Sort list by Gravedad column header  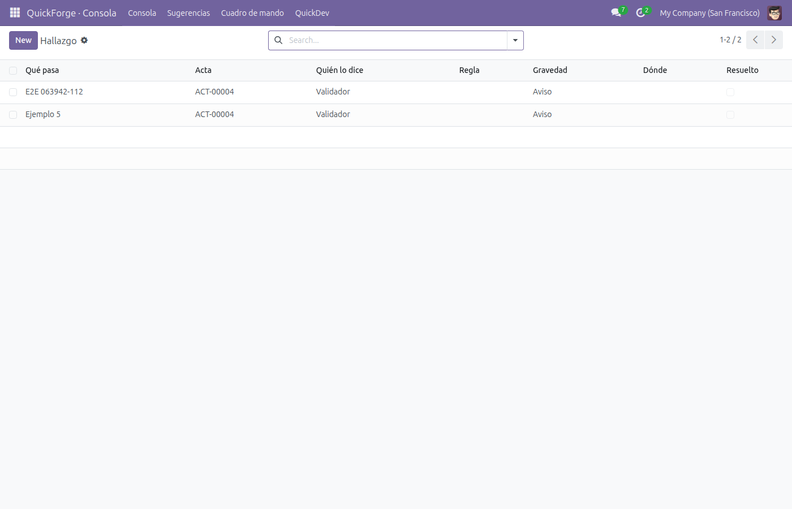[550, 70]
